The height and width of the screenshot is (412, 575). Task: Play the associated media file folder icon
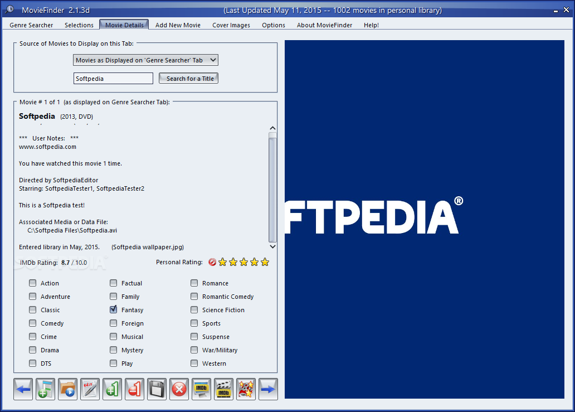click(68, 389)
